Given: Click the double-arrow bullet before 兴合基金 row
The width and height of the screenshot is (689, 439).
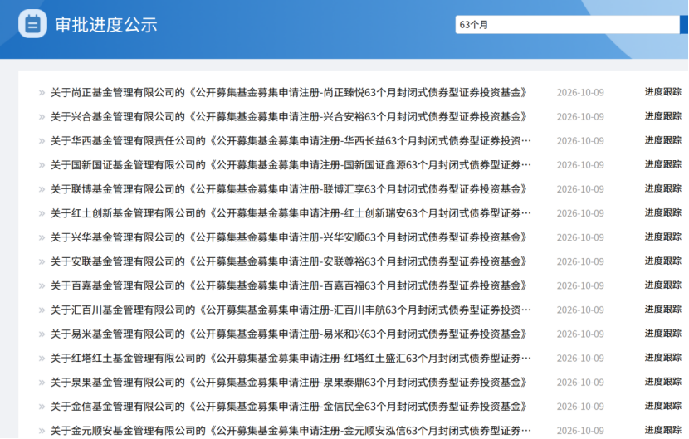Looking at the screenshot, I should point(42,117).
